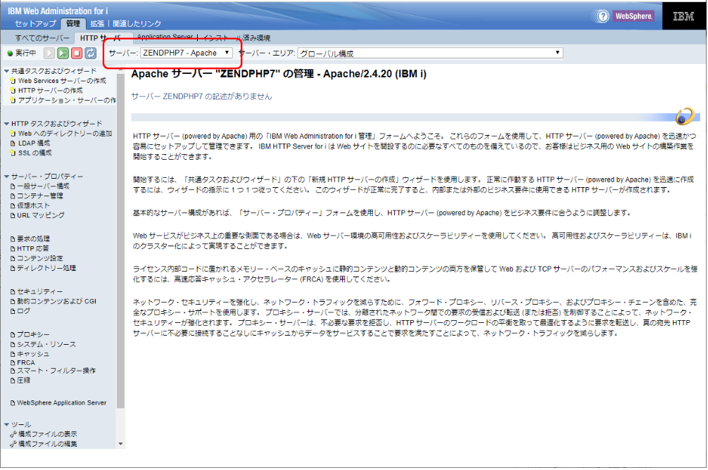Screen dimensions: 708x470
Task: Open 構成ファイルの表示 tool
Action: (x=47, y=434)
